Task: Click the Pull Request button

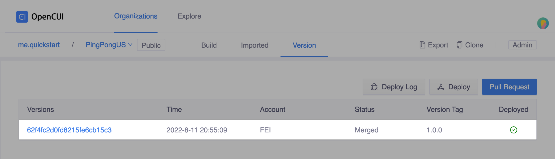Action: click(509, 87)
